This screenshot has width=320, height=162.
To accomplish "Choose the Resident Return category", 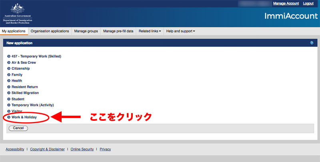I will point(25,87).
